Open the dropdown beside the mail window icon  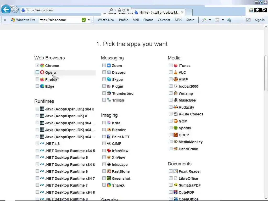[223, 20]
